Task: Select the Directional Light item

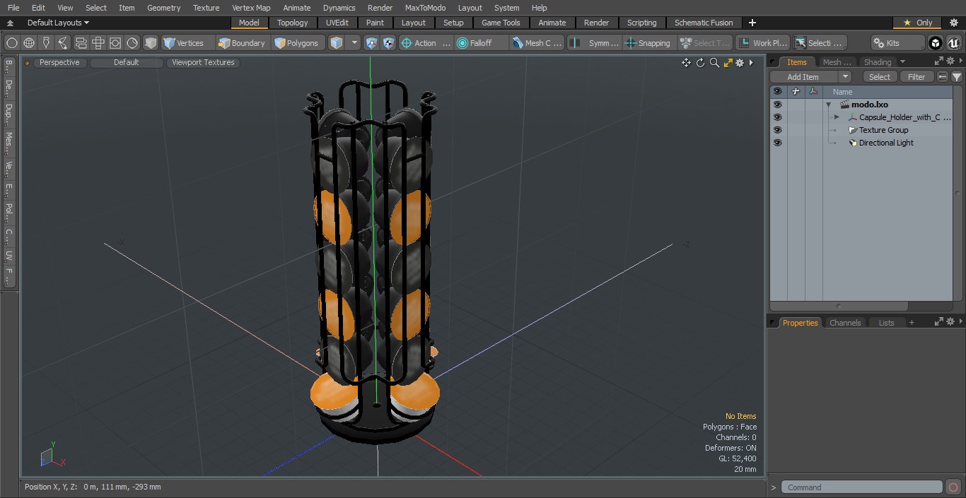Action: click(x=886, y=143)
